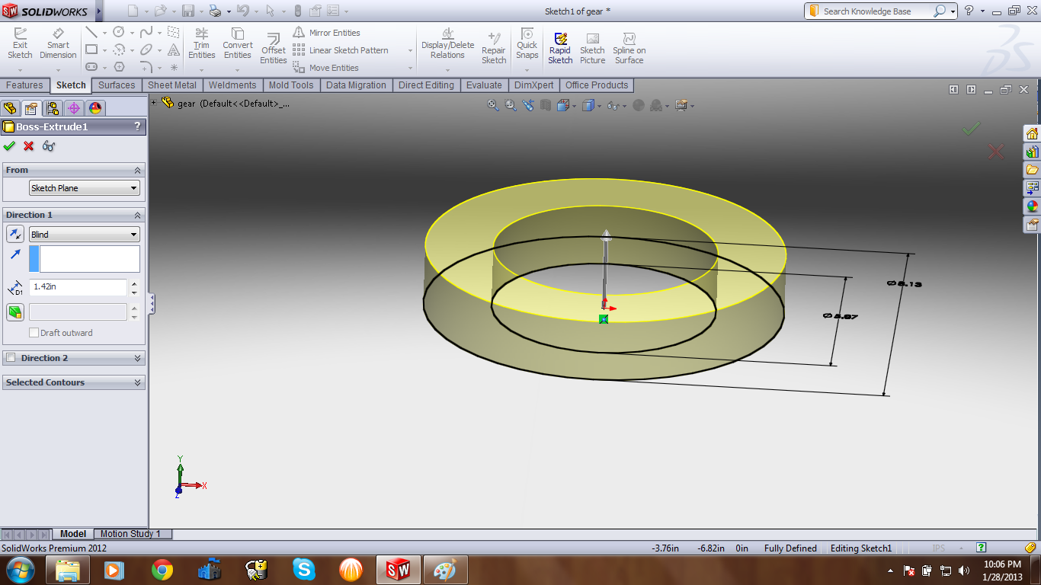Click the Rapid Sketch icon
The height and width of the screenshot is (585, 1041).
point(560,48)
